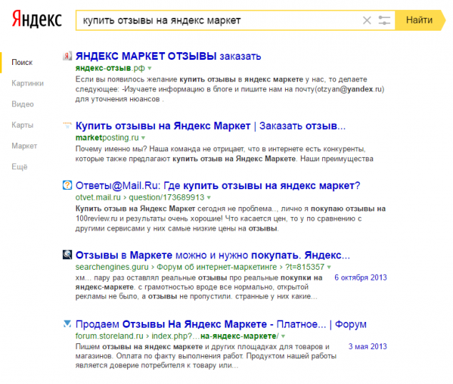Expand dropdown arrow next to marketposting.ru
This screenshot has height=384, width=453.
(144, 138)
